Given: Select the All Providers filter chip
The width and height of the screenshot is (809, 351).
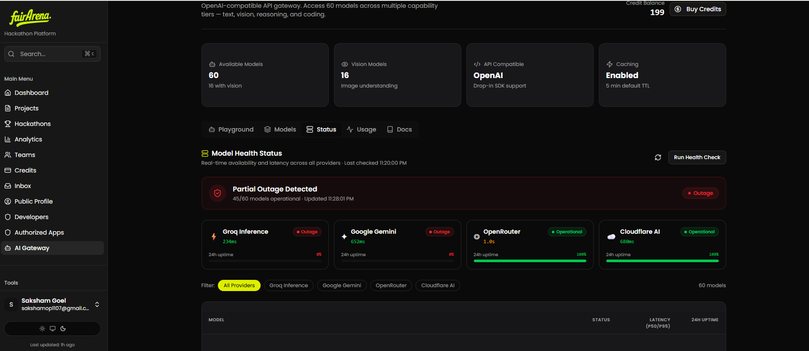Looking at the screenshot, I should click(x=239, y=285).
